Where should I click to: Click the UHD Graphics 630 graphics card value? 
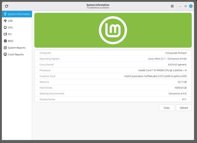(155, 76)
